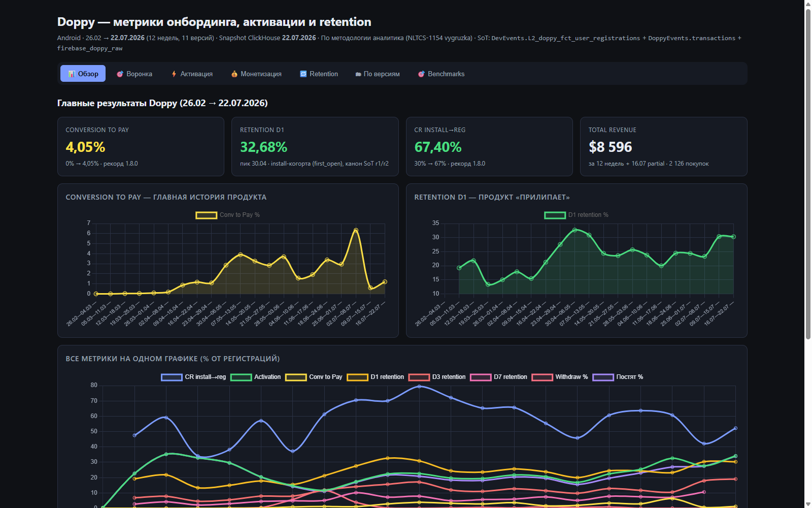
Task: Hide the Conv to Pay series in the all-metrics legend
Action: pos(314,377)
